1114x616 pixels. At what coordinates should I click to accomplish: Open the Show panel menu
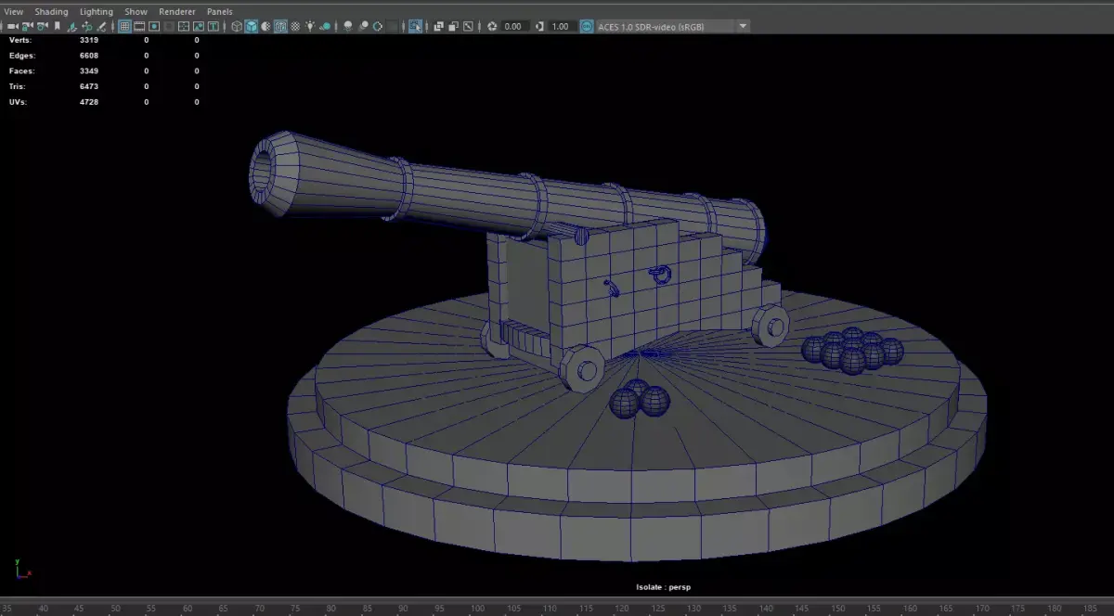click(x=136, y=11)
